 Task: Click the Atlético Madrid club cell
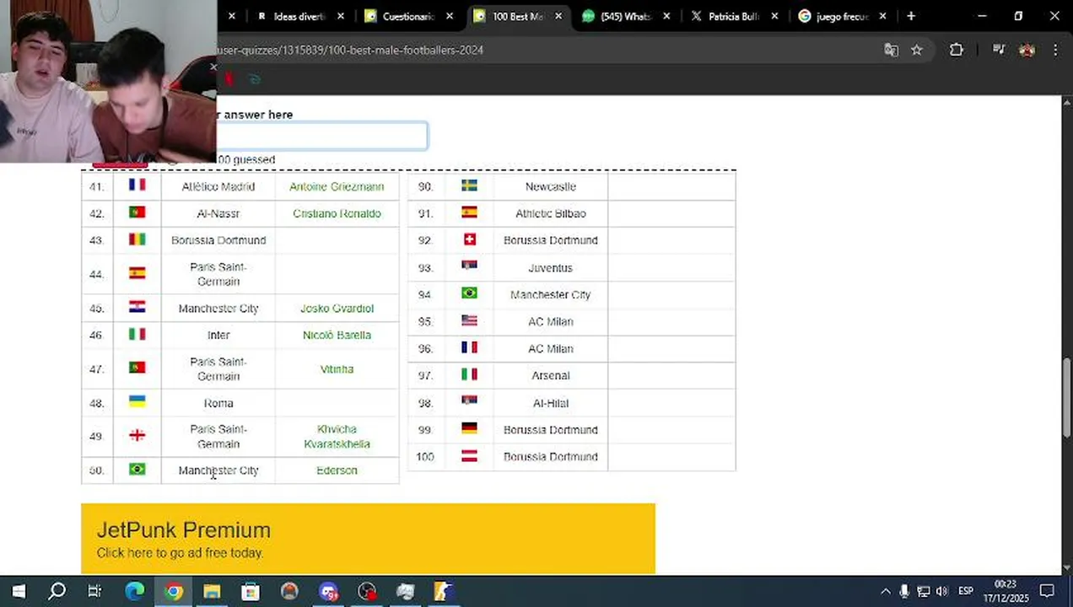click(218, 186)
